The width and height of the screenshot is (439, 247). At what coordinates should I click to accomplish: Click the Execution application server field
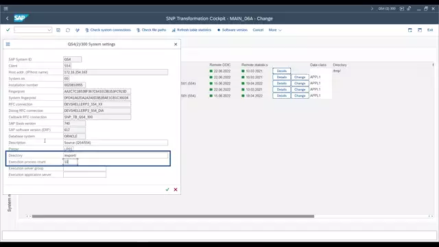coord(84,175)
